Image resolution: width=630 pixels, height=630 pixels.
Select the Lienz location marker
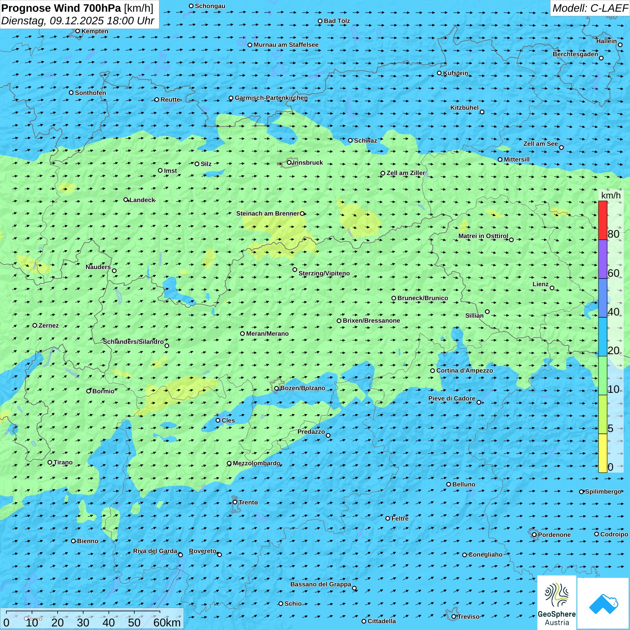click(552, 288)
